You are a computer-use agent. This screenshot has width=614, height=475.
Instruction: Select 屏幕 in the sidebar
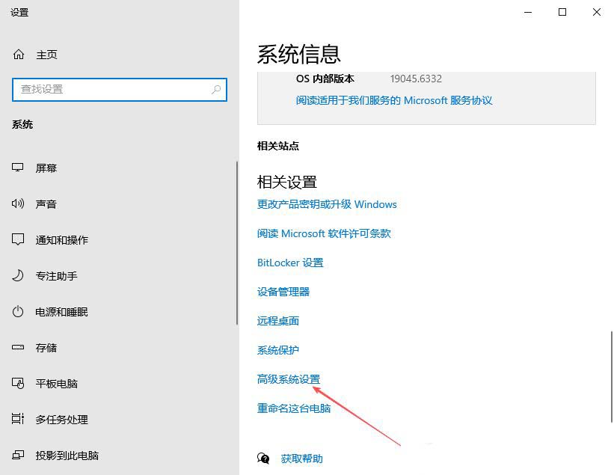coord(46,168)
